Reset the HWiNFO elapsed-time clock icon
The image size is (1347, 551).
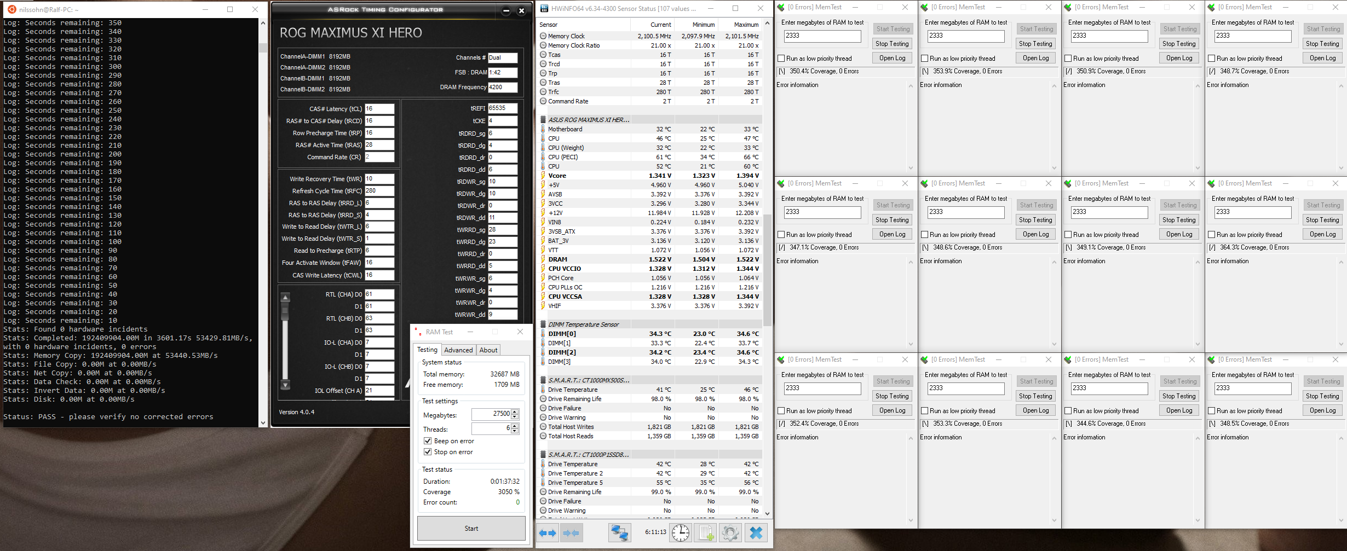[x=681, y=532]
